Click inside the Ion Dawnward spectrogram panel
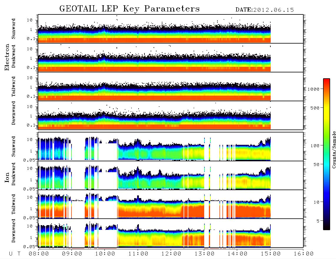Viewport: 336px width, 259px height. (171, 233)
